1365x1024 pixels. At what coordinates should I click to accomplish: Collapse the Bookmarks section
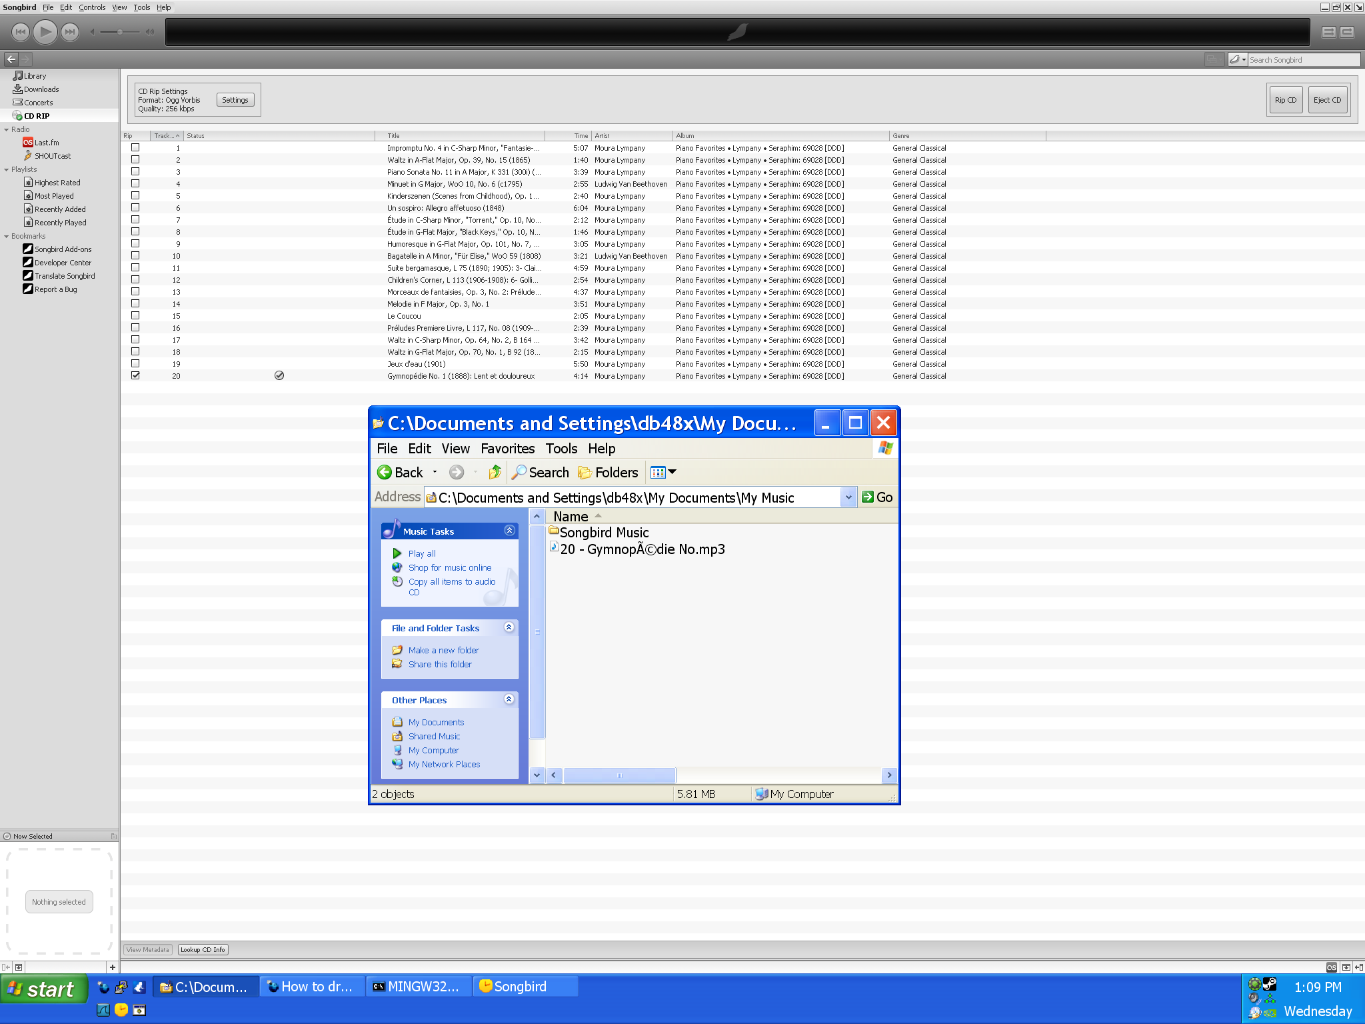tap(7, 237)
